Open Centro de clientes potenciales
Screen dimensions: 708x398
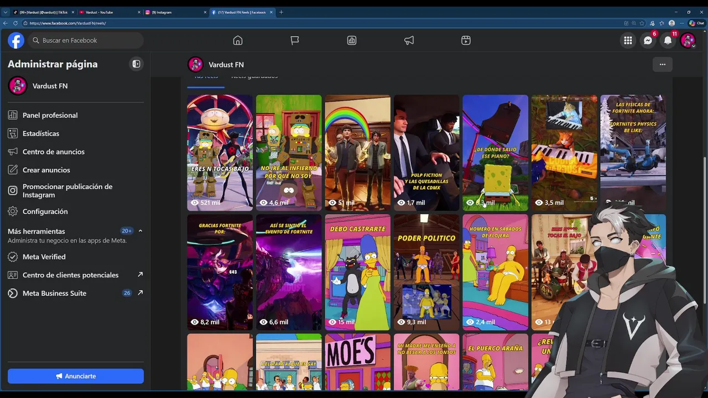pyautogui.click(x=76, y=275)
